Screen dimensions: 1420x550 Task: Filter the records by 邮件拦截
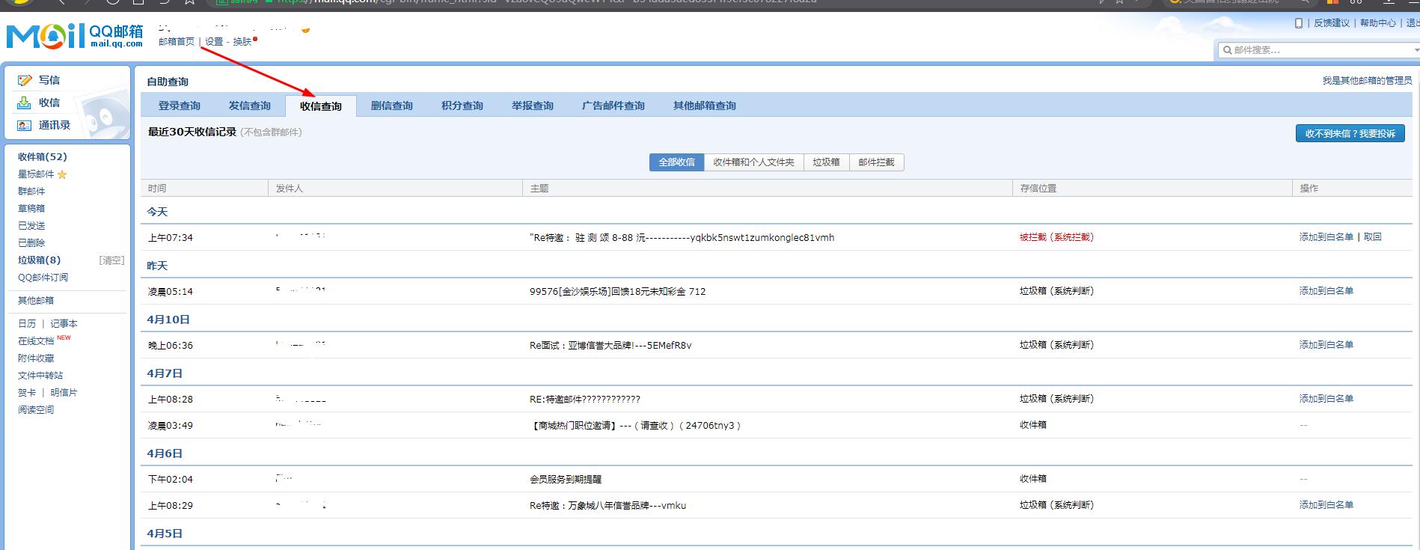pos(876,162)
